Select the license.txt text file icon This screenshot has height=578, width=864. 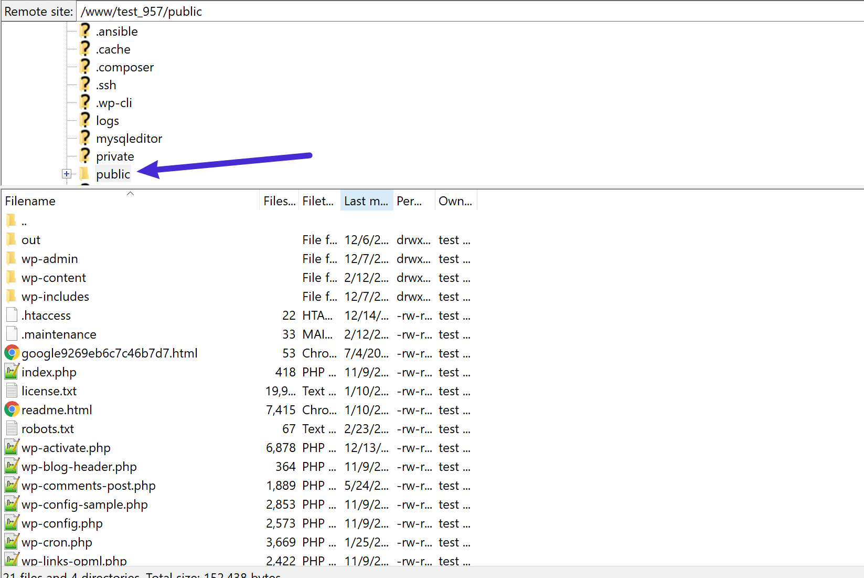coord(12,391)
